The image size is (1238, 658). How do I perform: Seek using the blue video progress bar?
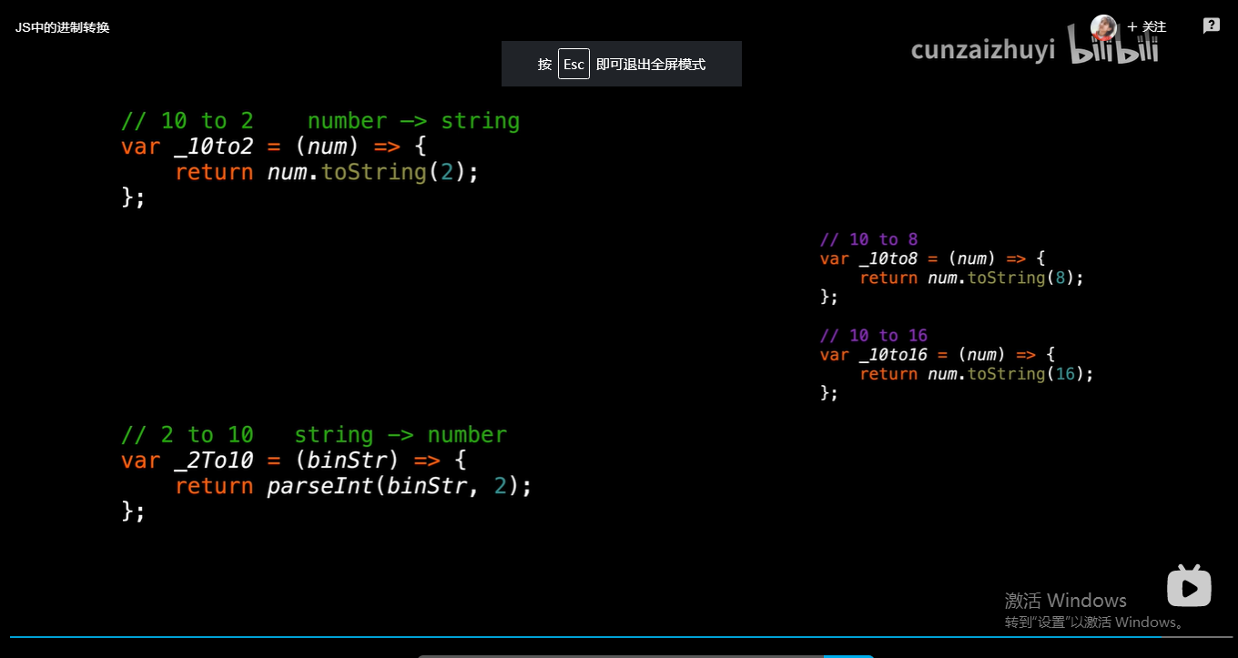click(x=619, y=637)
